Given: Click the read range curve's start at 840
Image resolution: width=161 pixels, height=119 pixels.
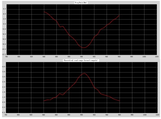Looking at the screenshot, I should pos(44,101).
